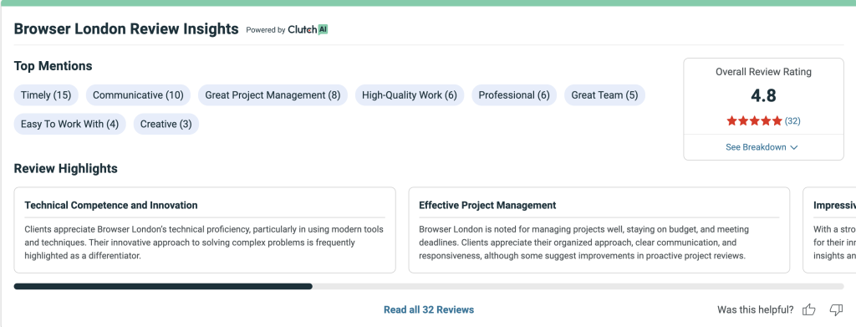Image resolution: width=856 pixels, height=327 pixels.
Task: Select the Creative (3) mention tag
Action: (166, 124)
